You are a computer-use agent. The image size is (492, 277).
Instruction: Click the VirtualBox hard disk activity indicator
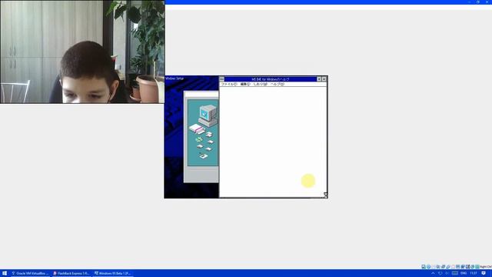tap(424, 267)
